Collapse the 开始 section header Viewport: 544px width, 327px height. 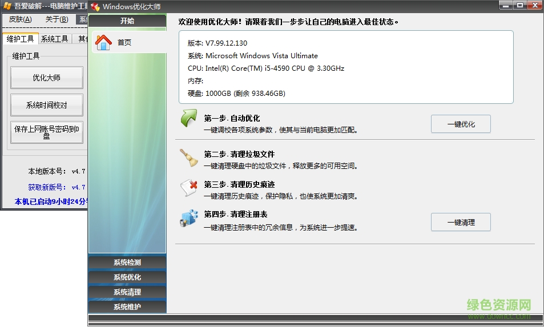pyautogui.click(x=127, y=21)
